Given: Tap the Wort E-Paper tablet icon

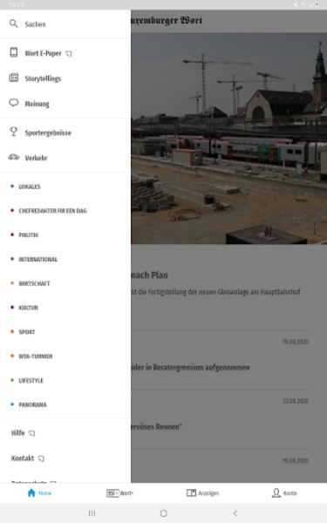Looking at the screenshot, I should coord(14,52).
